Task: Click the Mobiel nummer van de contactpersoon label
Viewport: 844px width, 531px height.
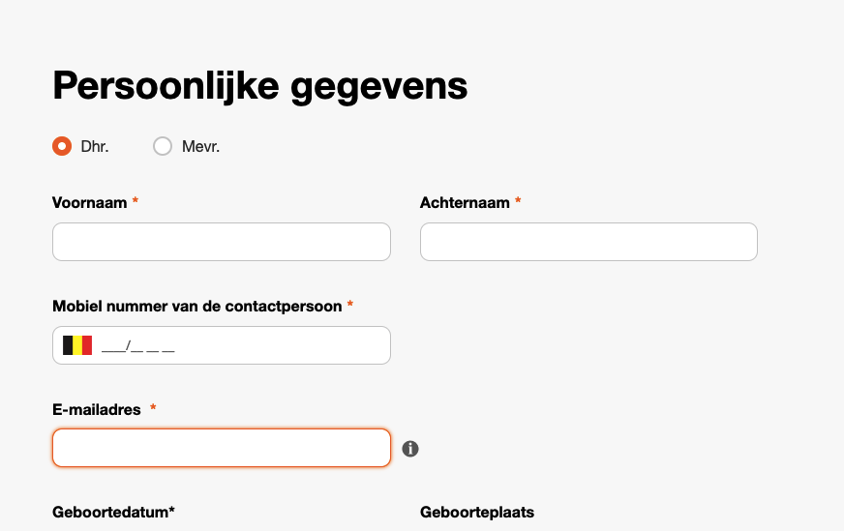Action: click(197, 306)
